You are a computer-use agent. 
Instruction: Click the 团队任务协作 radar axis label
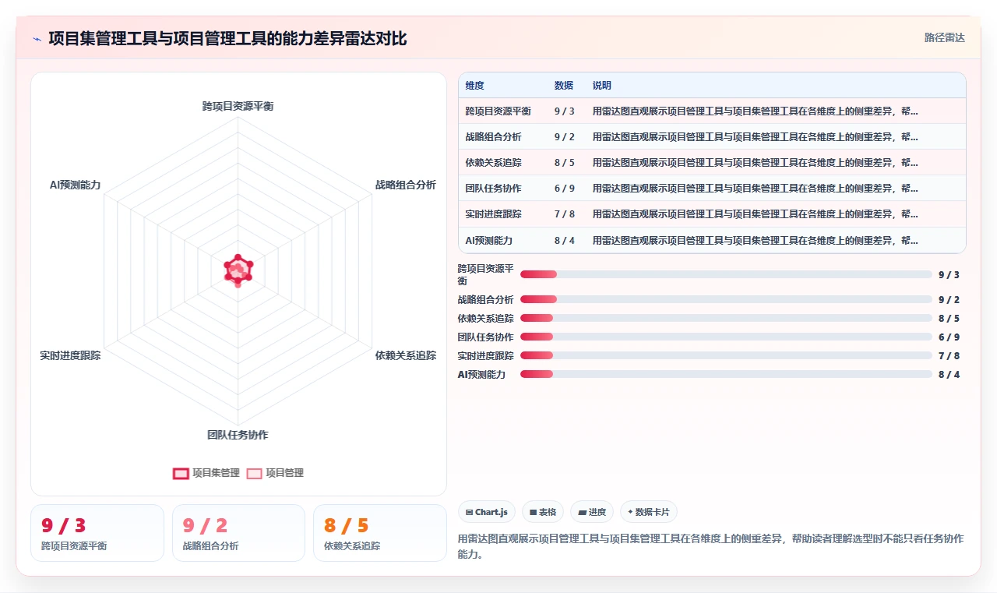tap(238, 435)
